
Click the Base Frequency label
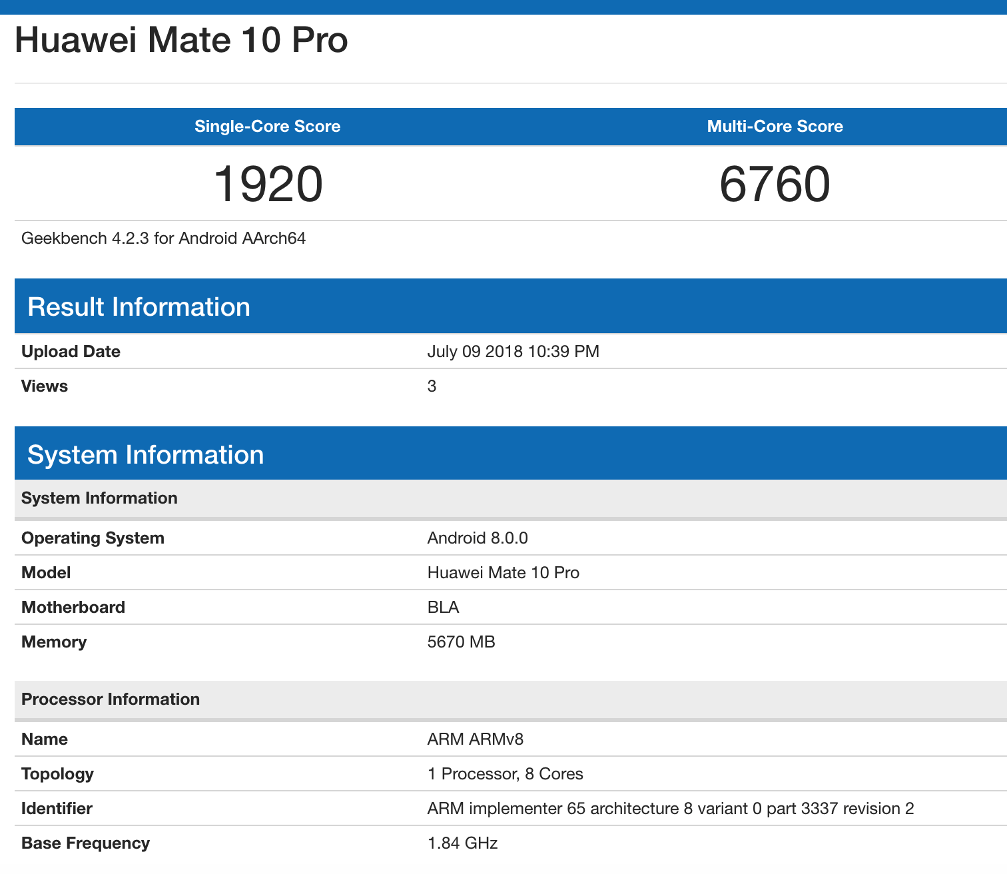(x=85, y=843)
